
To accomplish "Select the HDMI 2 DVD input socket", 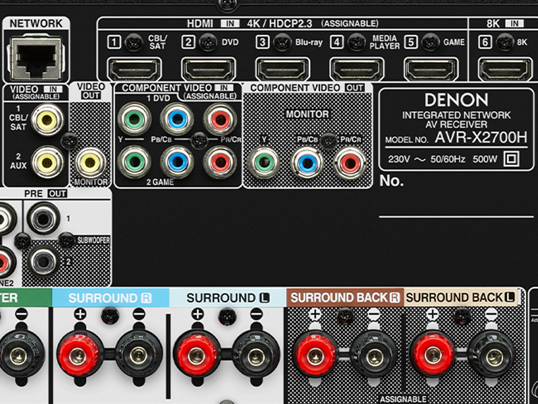I will click(x=208, y=69).
